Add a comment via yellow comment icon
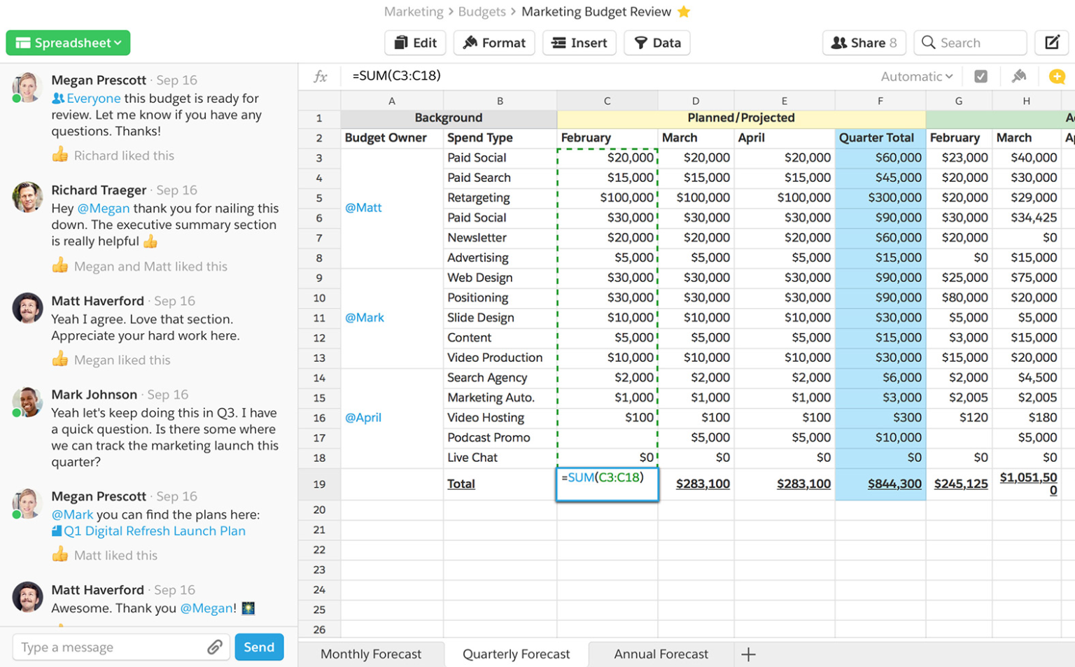Viewport: 1075px width, 667px height. [x=1058, y=76]
